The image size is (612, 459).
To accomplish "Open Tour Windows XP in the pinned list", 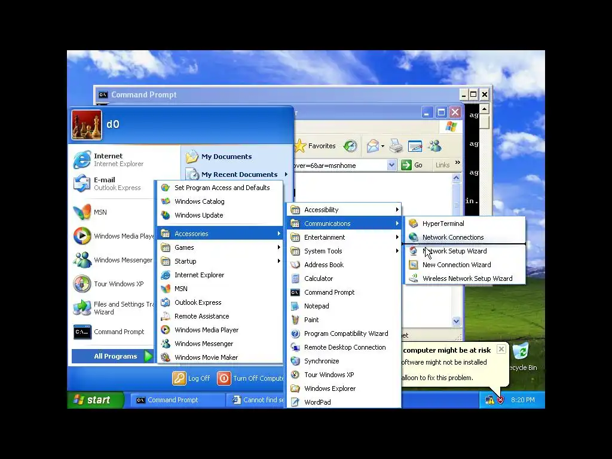I will pos(113,284).
